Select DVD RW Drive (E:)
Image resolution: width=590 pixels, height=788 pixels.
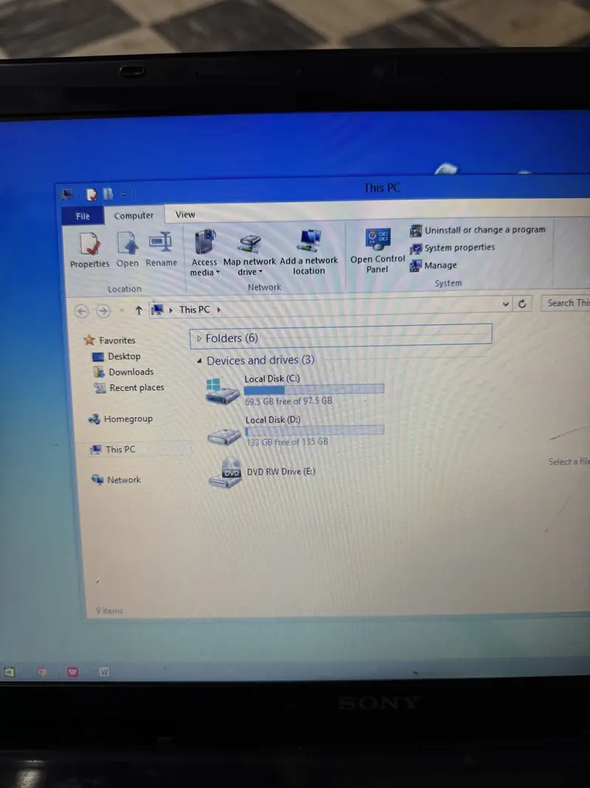(262, 472)
